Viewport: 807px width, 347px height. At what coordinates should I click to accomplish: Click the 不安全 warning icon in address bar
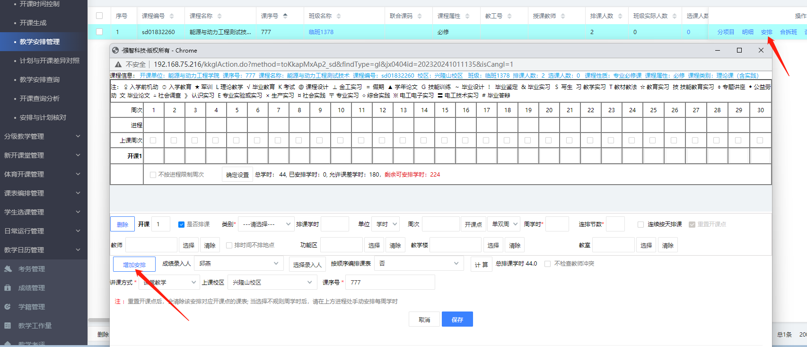click(x=118, y=64)
